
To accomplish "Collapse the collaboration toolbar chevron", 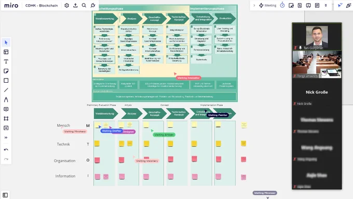I will pyautogui.click(x=254, y=5).
